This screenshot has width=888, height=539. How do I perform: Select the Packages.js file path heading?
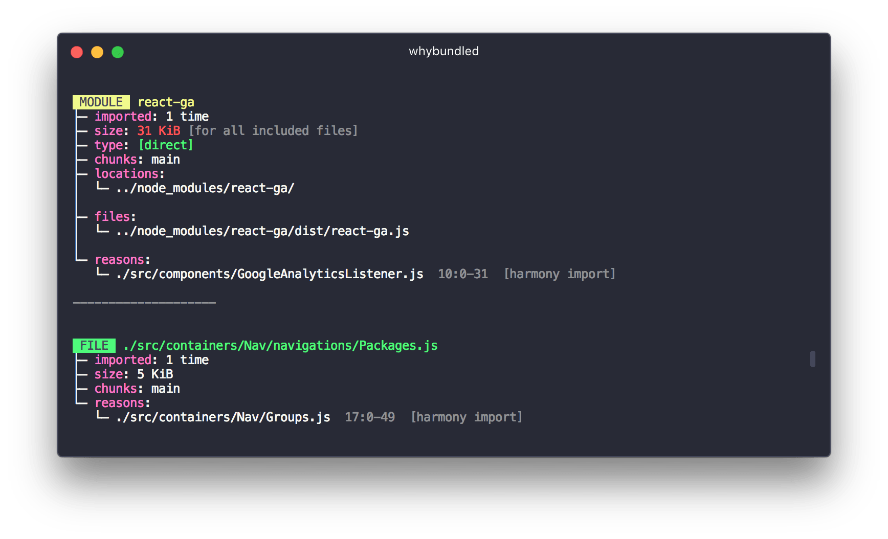(x=280, y=346)
